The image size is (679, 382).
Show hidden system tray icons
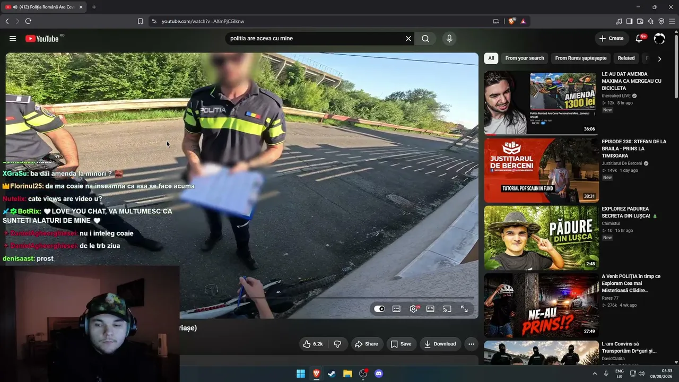click(594, 374)
